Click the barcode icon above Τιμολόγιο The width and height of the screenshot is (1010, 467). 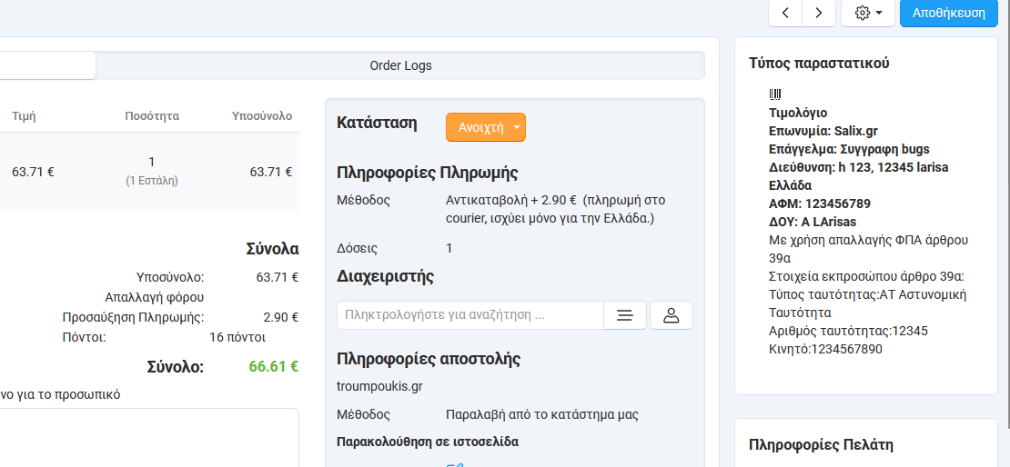coord(775,94)
